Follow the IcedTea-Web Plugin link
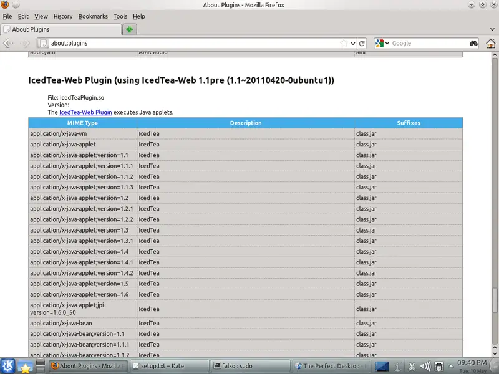 click(x=85, y=112)
